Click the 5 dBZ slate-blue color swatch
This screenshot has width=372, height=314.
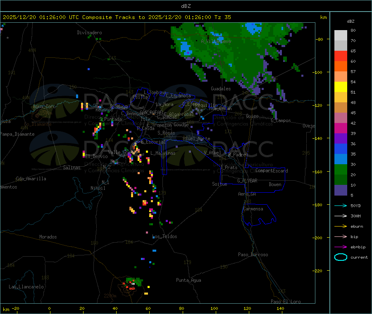pos(341,190)
